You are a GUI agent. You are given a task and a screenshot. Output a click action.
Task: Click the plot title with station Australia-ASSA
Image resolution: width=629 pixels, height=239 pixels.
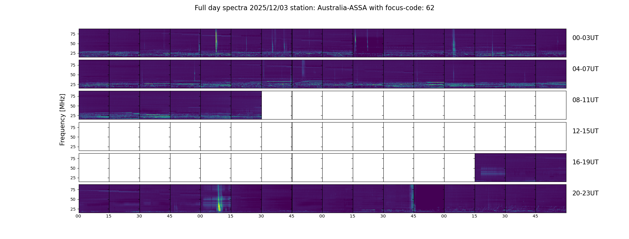click(x=314, y=8)
